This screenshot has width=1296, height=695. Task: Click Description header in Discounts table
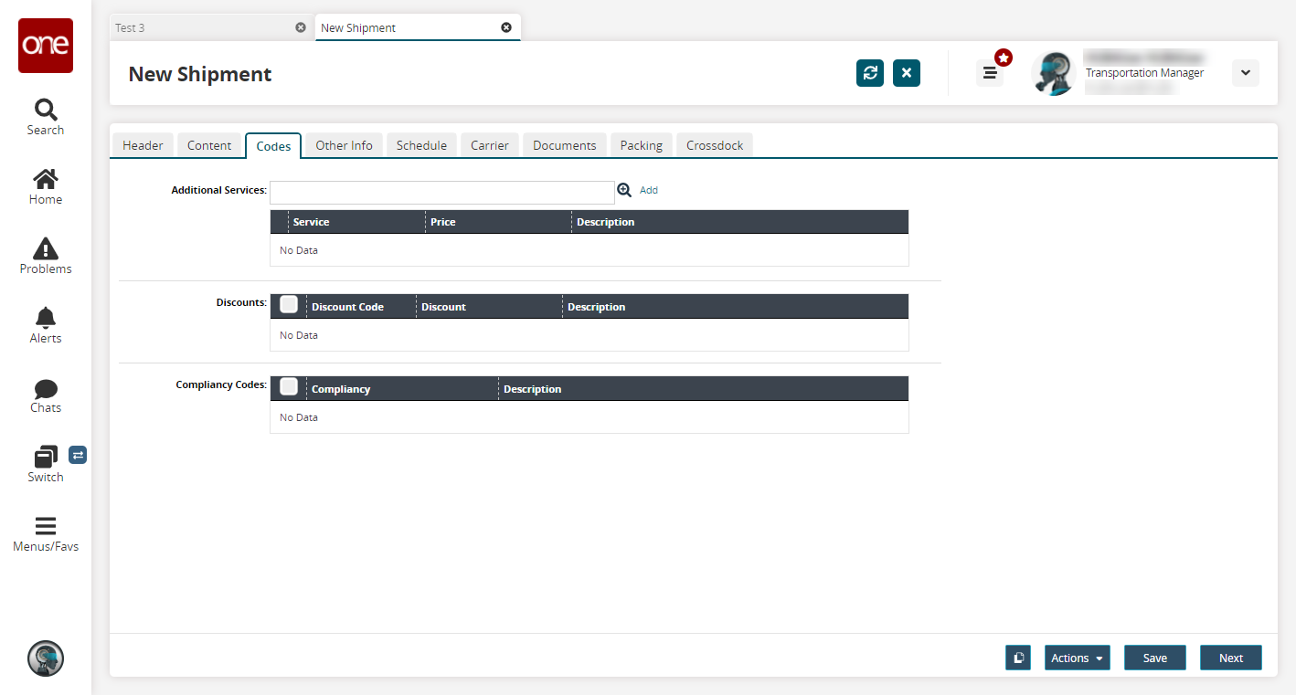click(736, 307)
